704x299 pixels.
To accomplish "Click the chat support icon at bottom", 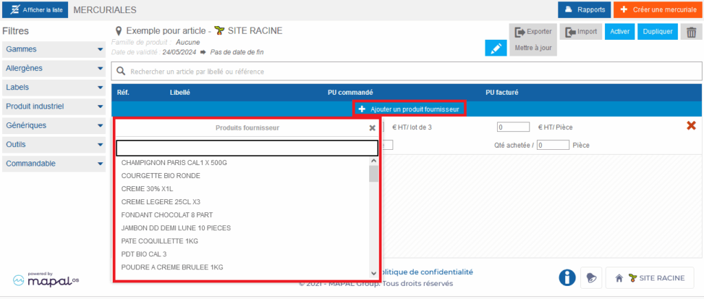I will (591, 278).
